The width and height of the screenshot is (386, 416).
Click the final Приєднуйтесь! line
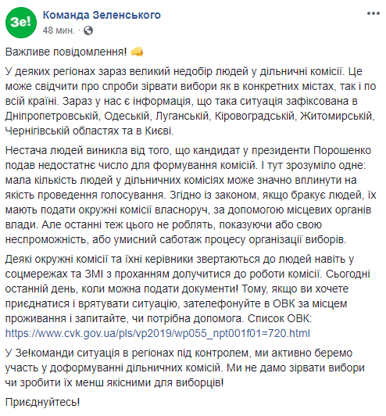click(x=42, y=403)
